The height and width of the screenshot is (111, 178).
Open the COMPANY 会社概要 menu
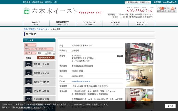[x=89, y=23]
